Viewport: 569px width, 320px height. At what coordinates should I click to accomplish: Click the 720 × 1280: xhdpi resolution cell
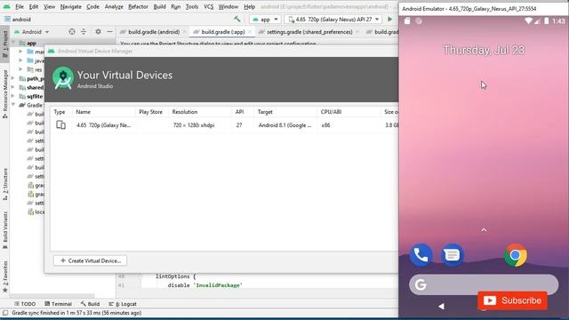(x=194, y=125)
